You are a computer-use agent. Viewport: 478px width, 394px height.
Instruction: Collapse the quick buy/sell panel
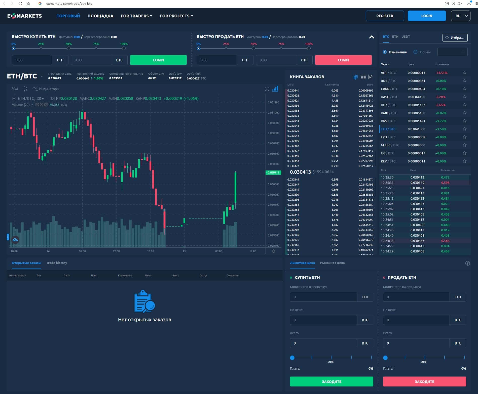372,37
